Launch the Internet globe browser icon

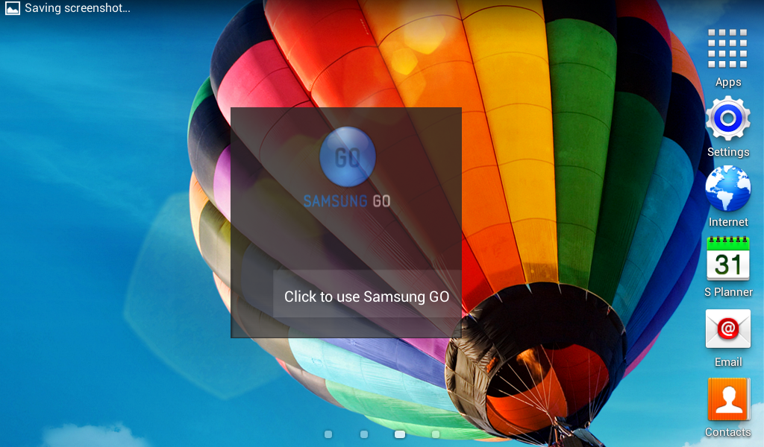click(727, 188)
